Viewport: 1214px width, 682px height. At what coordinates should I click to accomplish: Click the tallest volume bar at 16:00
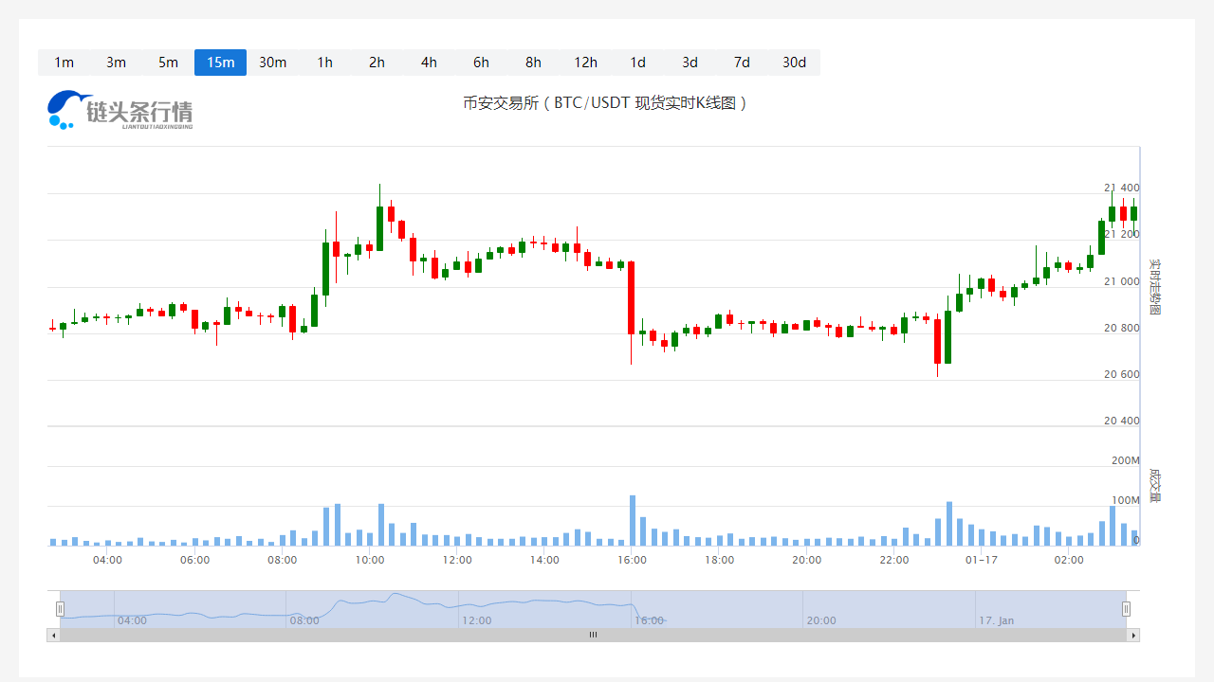click(x=632, y=521)
